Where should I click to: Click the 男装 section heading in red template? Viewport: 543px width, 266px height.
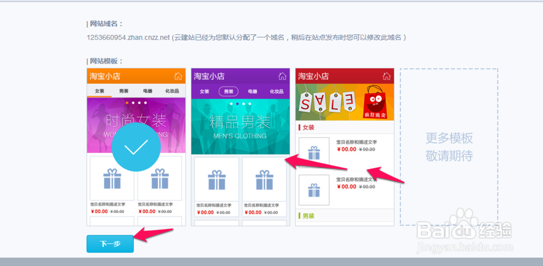pos(308,216)
